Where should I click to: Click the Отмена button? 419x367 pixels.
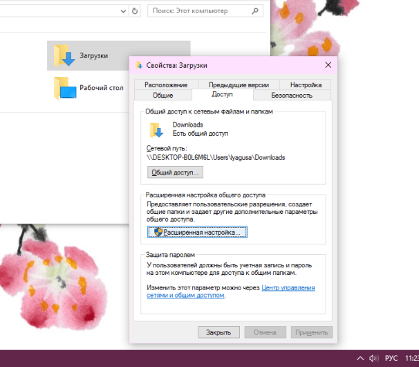265,332
